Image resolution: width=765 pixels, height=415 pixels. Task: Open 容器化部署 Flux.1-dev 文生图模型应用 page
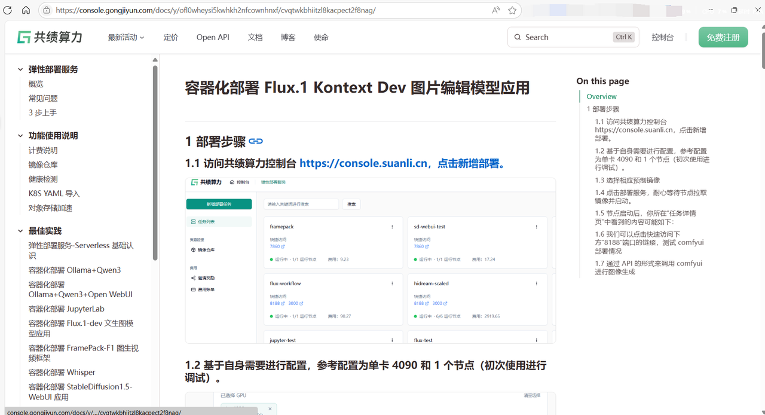pos(81,328)
